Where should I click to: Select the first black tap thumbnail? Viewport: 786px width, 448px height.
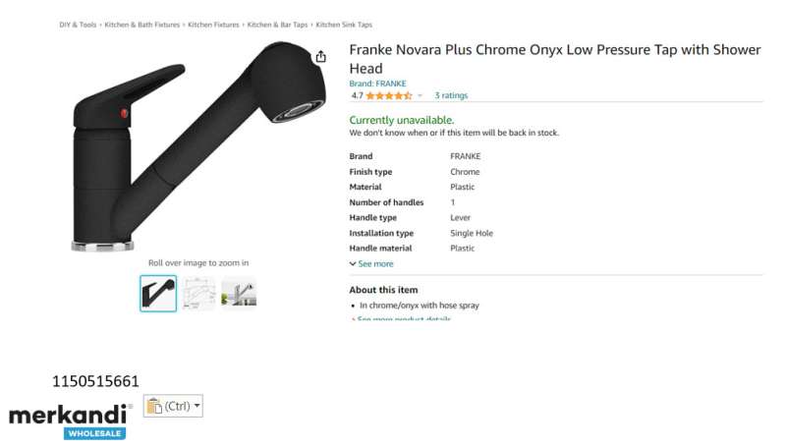coord(158,294)
